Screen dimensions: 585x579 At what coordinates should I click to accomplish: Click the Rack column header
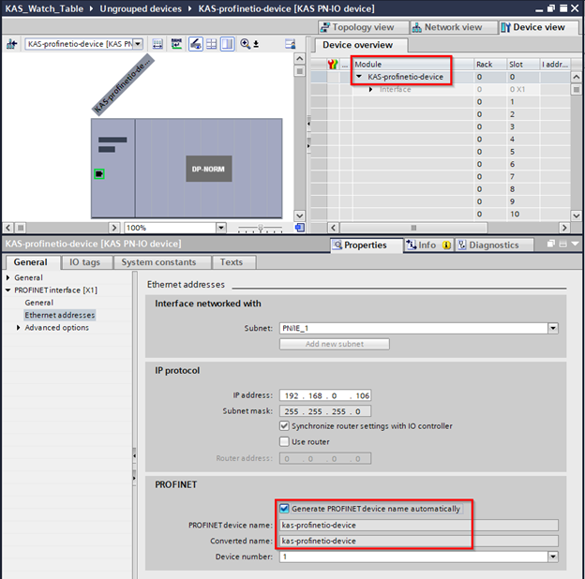click(490, 64)
